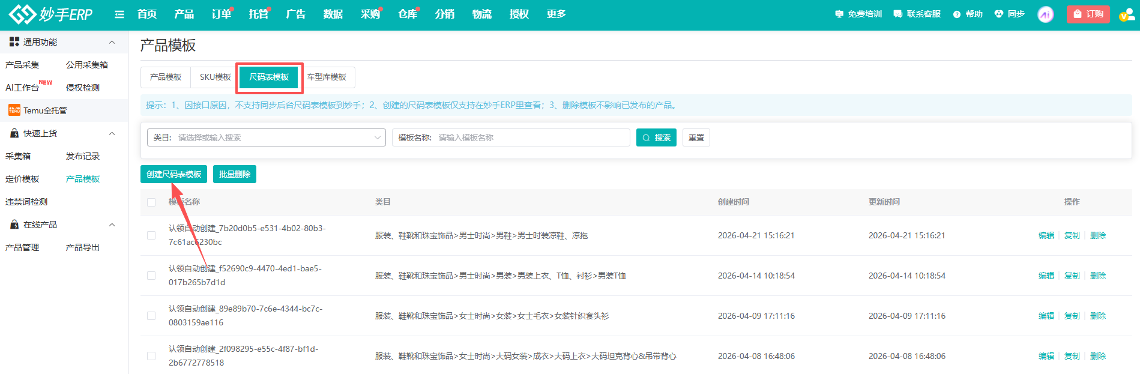Open 更多 in the top menu

[556, 14]
